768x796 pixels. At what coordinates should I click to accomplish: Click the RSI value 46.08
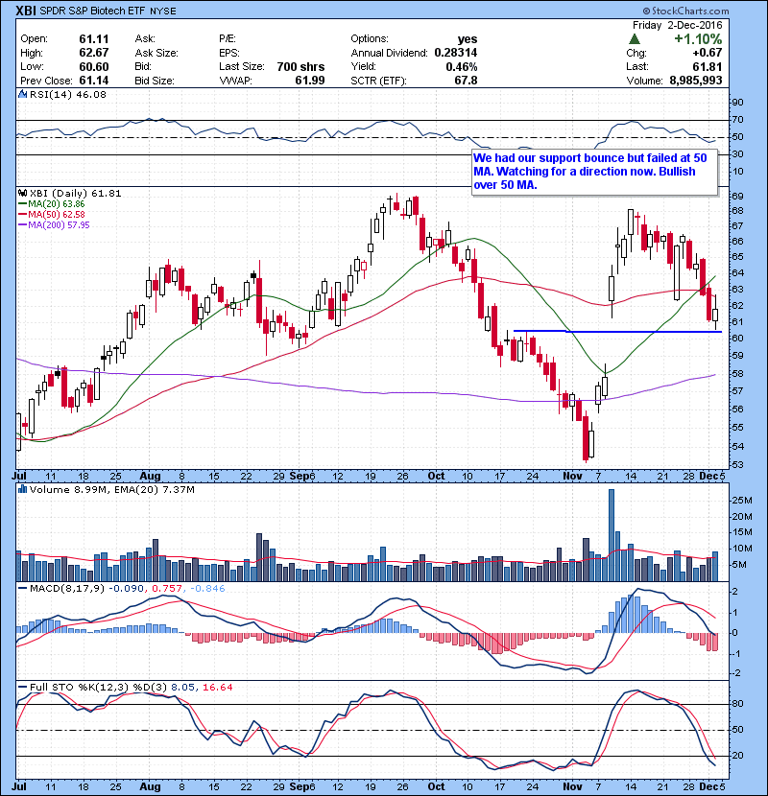click(92, 94)
